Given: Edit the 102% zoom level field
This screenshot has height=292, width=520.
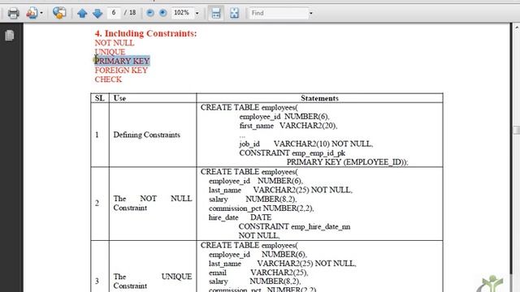Looking at the screenshot, I should [182, 13].
